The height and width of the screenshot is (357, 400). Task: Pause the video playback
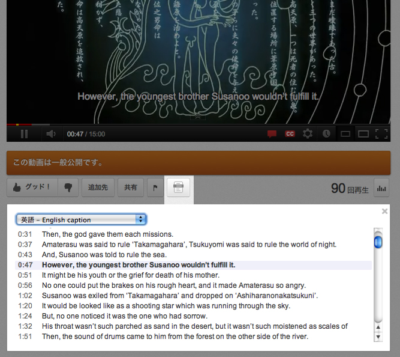coord(24,134)
